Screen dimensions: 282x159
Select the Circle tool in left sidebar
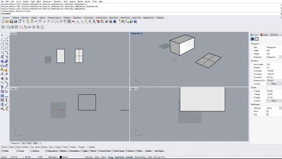[x=2, y=44]
